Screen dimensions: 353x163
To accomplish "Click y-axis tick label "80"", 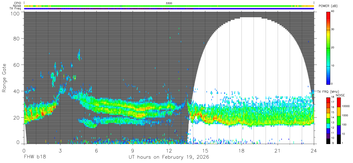I will coord(17,39).
